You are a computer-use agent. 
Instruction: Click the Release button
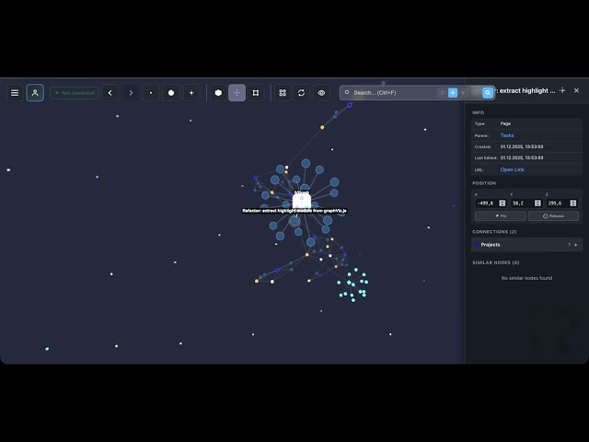click(x=553, y=216)
